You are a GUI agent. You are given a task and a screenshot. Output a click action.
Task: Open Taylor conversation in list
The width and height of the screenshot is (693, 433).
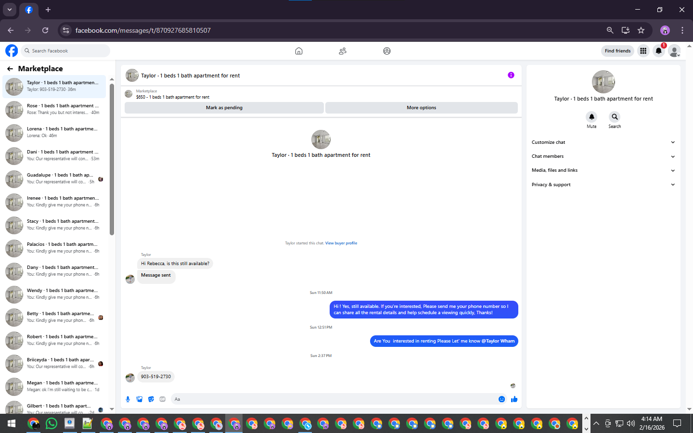[x=54, y=86]
